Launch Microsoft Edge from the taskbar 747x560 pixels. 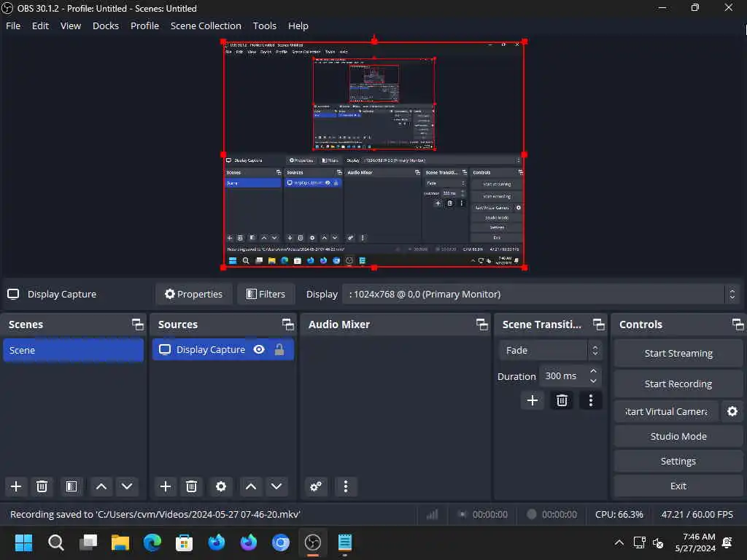point(152,542)
